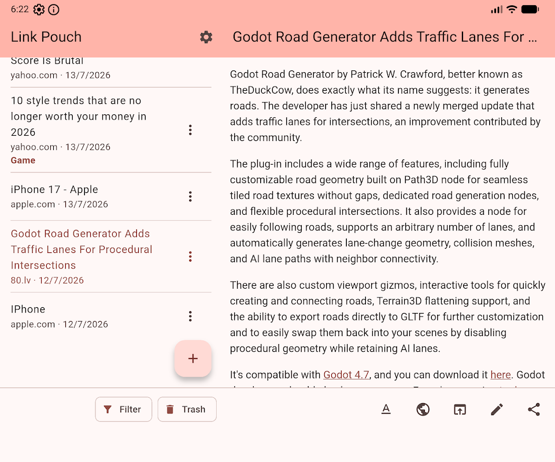
Task: Open '10 style trends that are no longer worth' item
Action: click(x=111, y=130)
